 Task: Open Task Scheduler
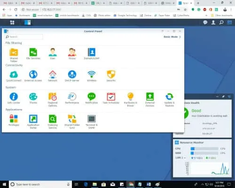coord(111,98)
